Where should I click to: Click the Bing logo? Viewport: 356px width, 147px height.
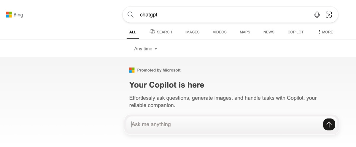click(15, 15)
